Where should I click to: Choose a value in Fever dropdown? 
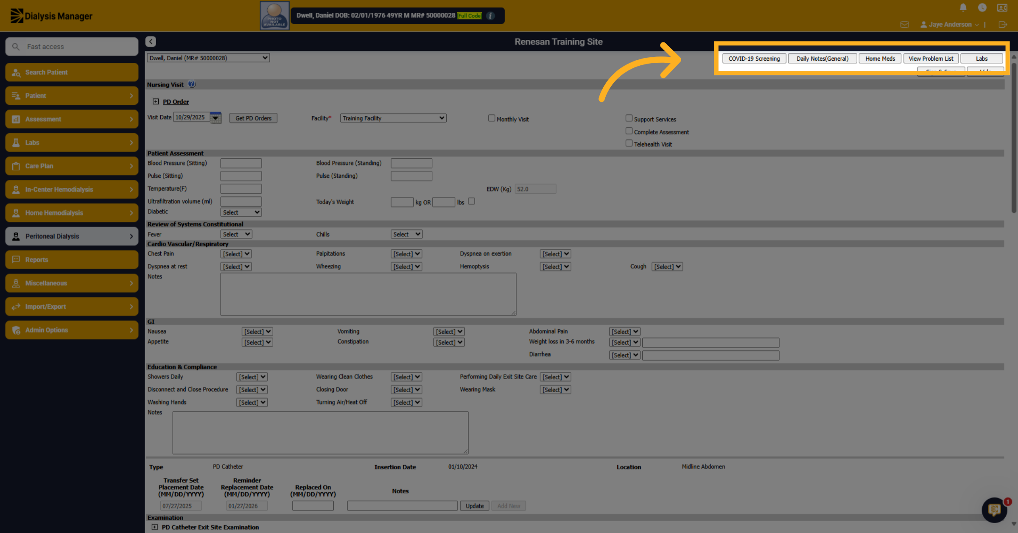click(x=236, y=234)
